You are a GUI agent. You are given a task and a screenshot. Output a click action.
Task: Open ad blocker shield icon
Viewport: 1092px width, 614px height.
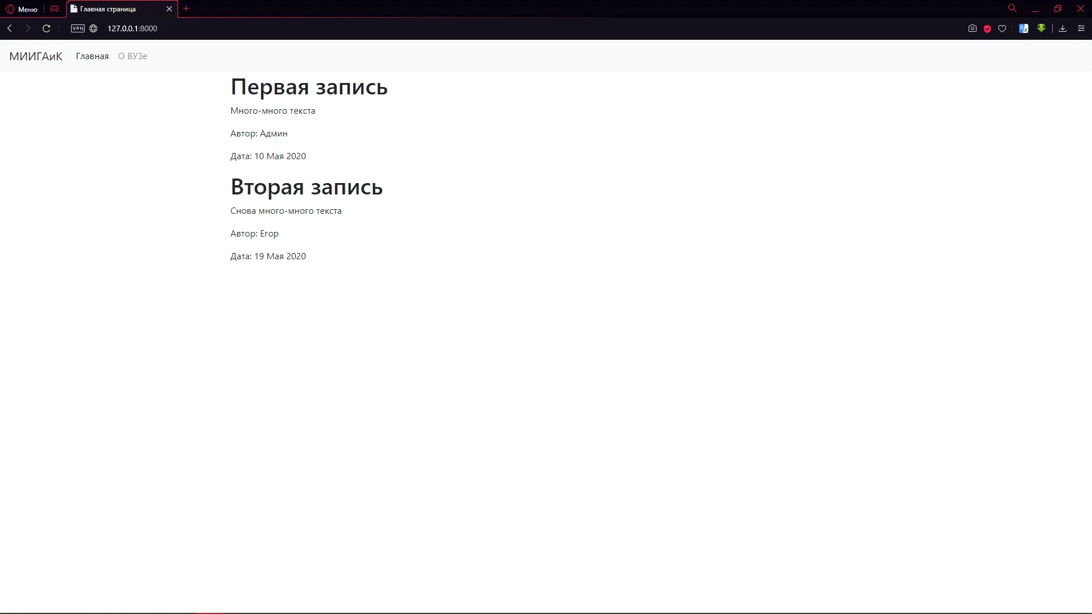[987, 28]
